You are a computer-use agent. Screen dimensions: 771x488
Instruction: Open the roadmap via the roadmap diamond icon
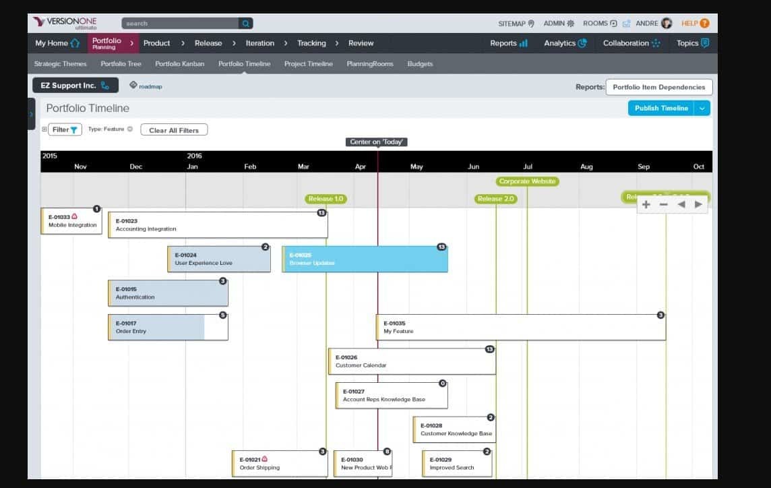132,86
